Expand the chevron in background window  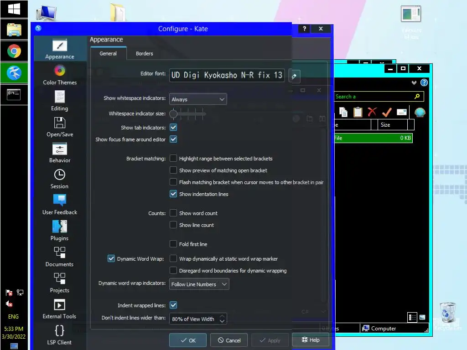coord(414,82)
